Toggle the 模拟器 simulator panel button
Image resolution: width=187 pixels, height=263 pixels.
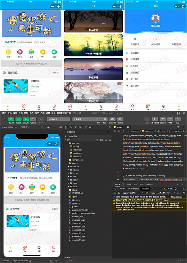pos(11,119)
